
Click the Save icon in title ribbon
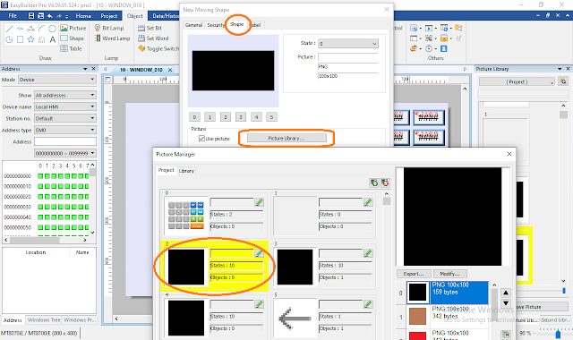[31, 16]
